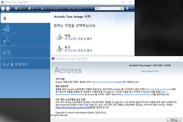Screen dimensions: 183x122
Task: Click the forward navigation arrow icon
Action: 8,9
